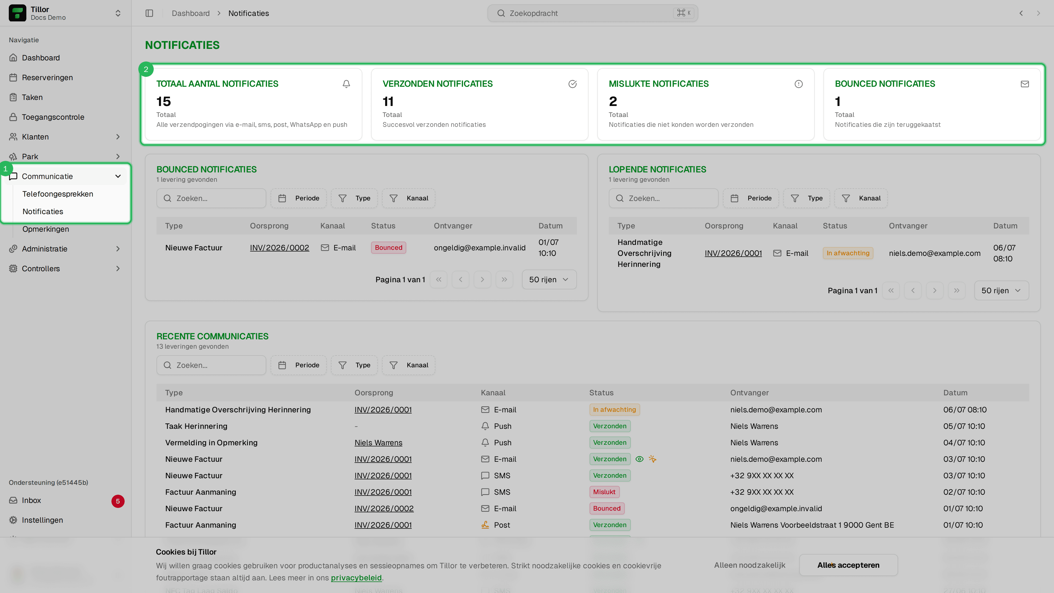Click the Dashboard breadcrumb link
Screen dimensions: 1054x593
point(191,13)
